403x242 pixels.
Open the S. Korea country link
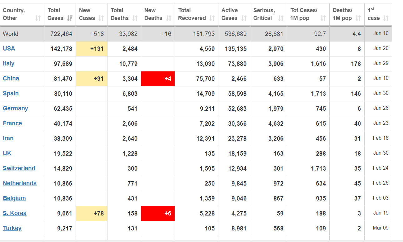[15, 213]
